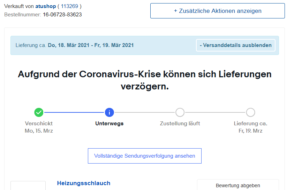Image resolution: width=287 pixels, height=190 pixels.
Task: Open the atushop seller profile link
Action: [45, 6]
